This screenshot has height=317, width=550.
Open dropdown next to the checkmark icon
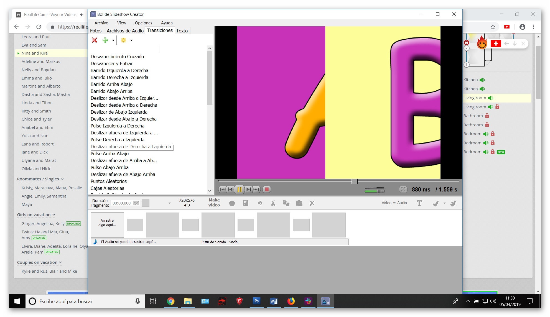click(444, 203)
